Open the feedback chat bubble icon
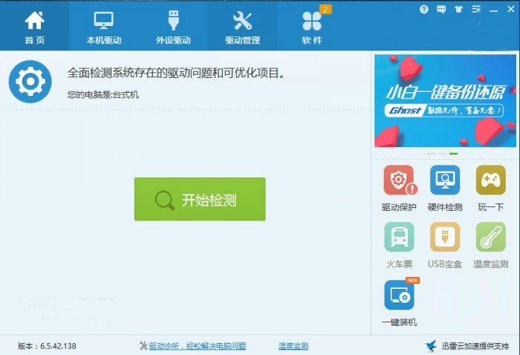This screenshot has width=520, height=355. point(442,10)
